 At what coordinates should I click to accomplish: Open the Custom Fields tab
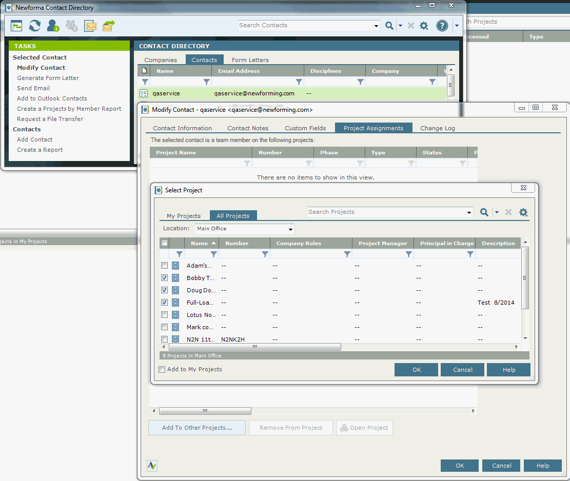(305, 128)
